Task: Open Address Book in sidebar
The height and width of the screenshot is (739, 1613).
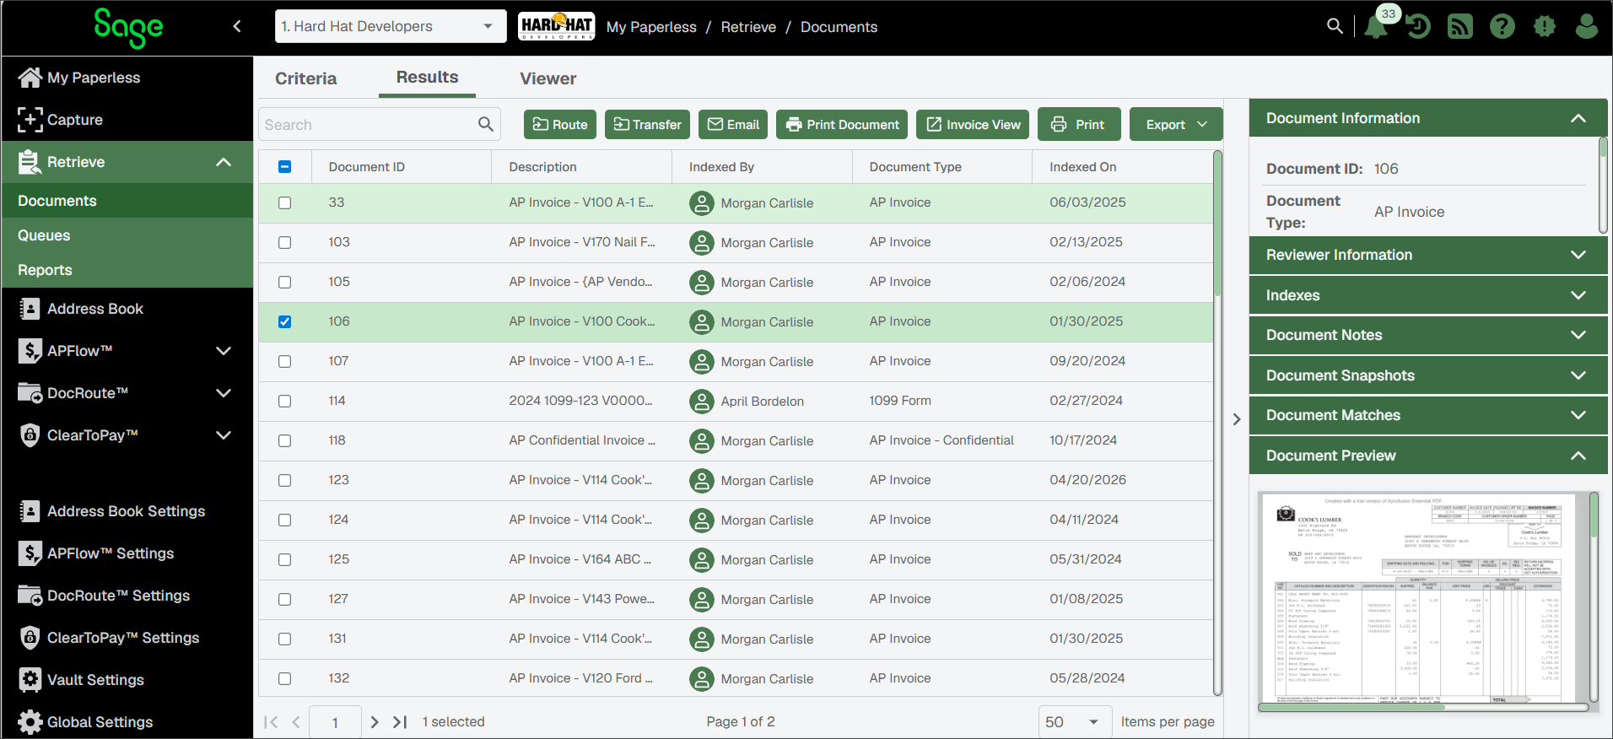Action: (x=127, y=309)
